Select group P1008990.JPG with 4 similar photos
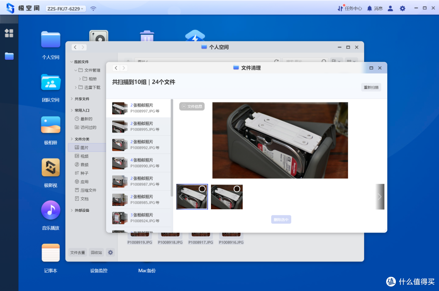This screenshot has height=291, width=439. (x=139, y=163)
